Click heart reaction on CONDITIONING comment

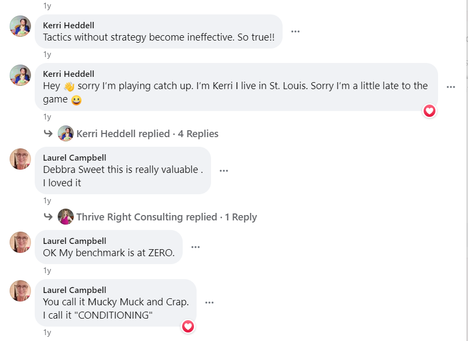(188, 327)
